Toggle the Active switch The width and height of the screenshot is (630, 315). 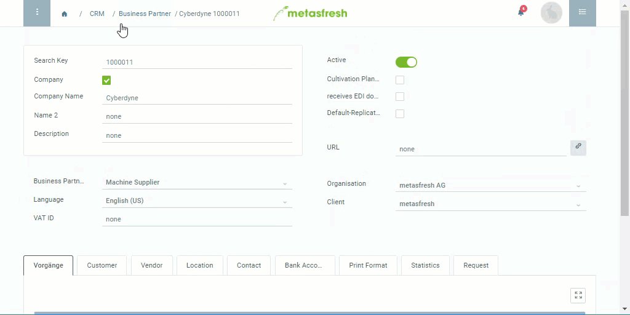pos(406,62)
